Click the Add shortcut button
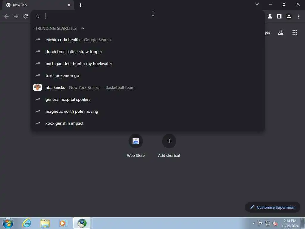This screenshot has height=229, width=305. click(x=169, y=146)
